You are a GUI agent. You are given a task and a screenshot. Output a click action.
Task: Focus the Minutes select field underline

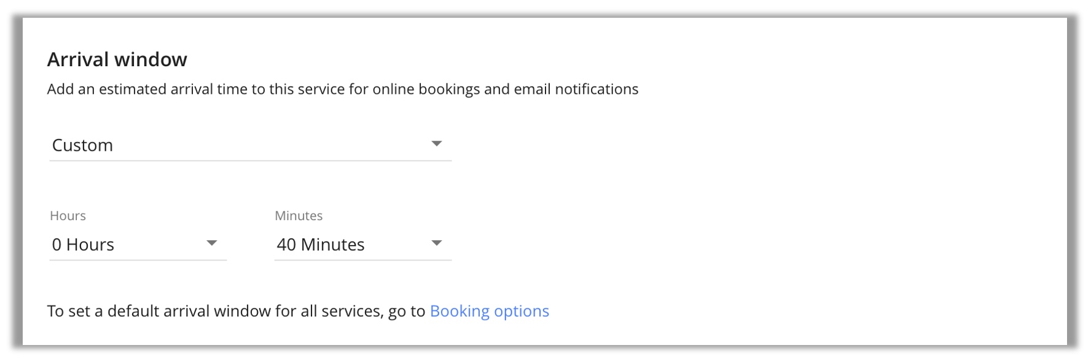pos(362,260)
